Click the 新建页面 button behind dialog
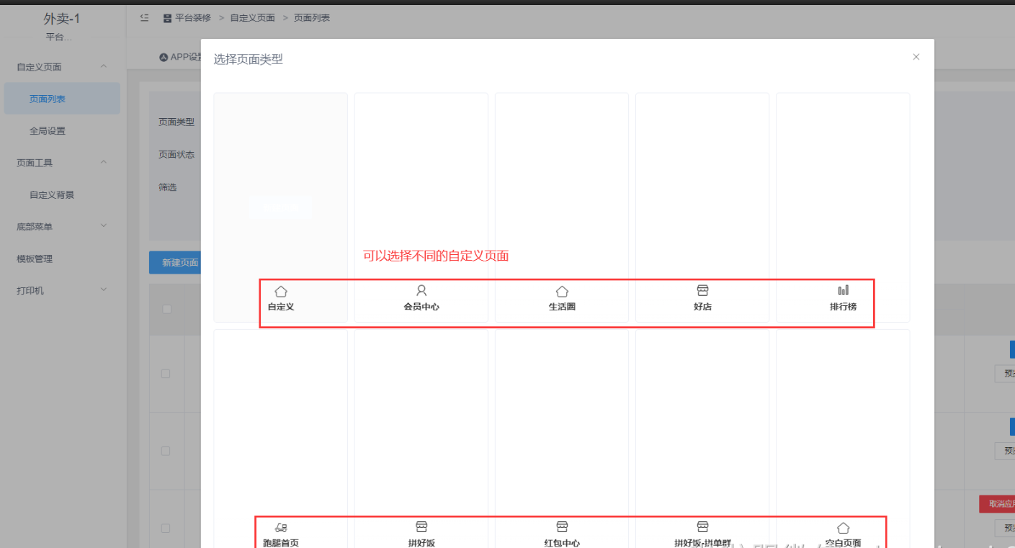 [x=174, y=263]
